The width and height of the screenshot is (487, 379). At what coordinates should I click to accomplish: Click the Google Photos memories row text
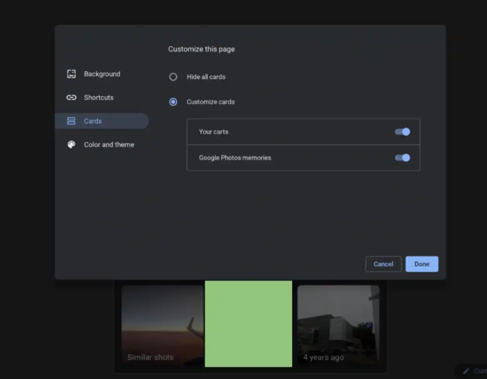point(235,157)
